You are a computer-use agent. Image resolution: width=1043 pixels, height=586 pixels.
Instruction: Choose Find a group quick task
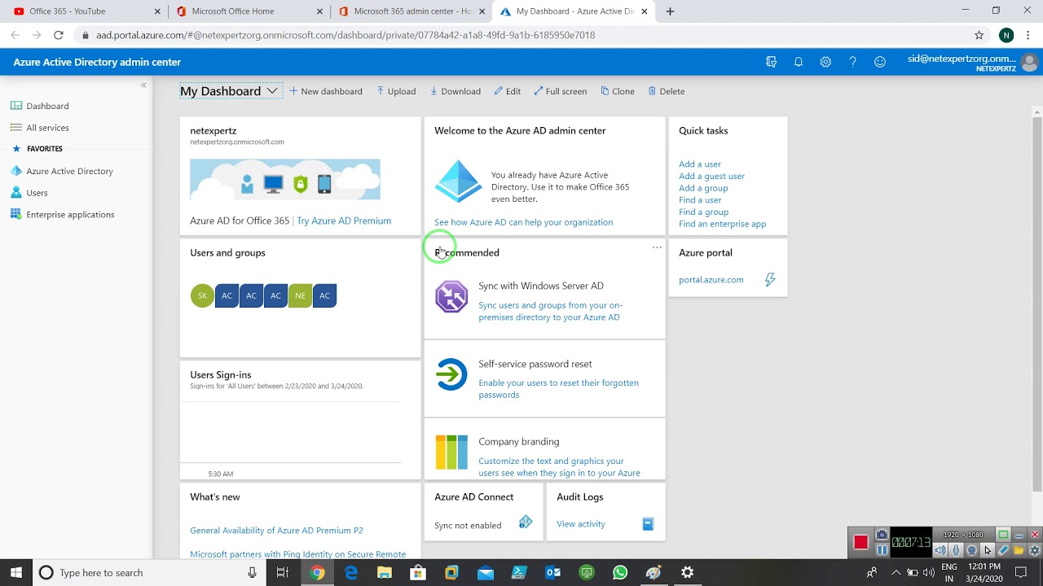(703, 212)
